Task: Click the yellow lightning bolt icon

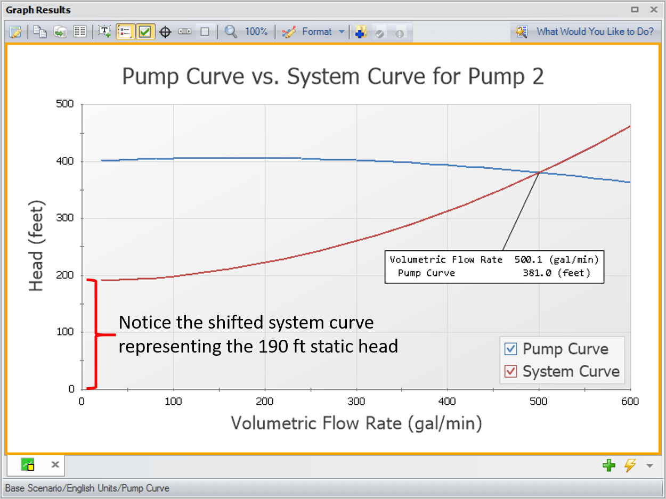Action: click(630, 465)
